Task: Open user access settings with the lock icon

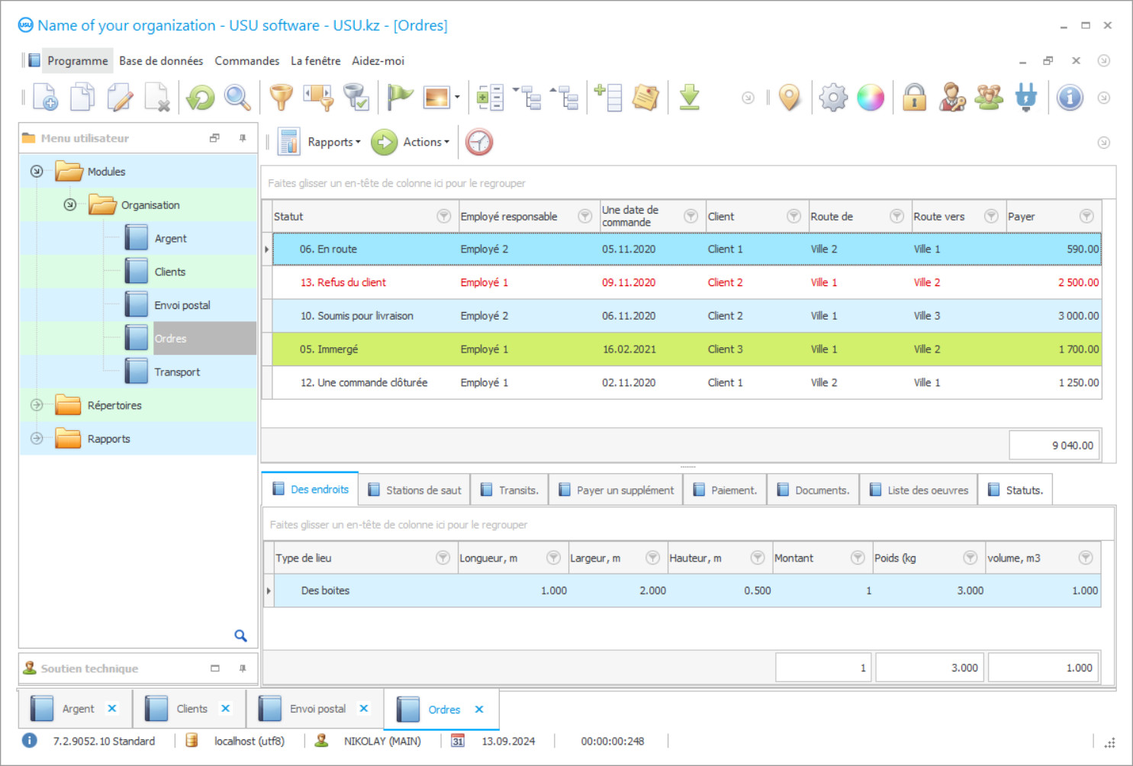Action: (914, 97)
